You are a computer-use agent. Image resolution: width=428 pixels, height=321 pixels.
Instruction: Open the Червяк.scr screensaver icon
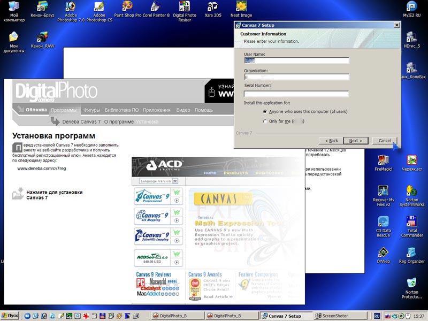tap(411, 163)
